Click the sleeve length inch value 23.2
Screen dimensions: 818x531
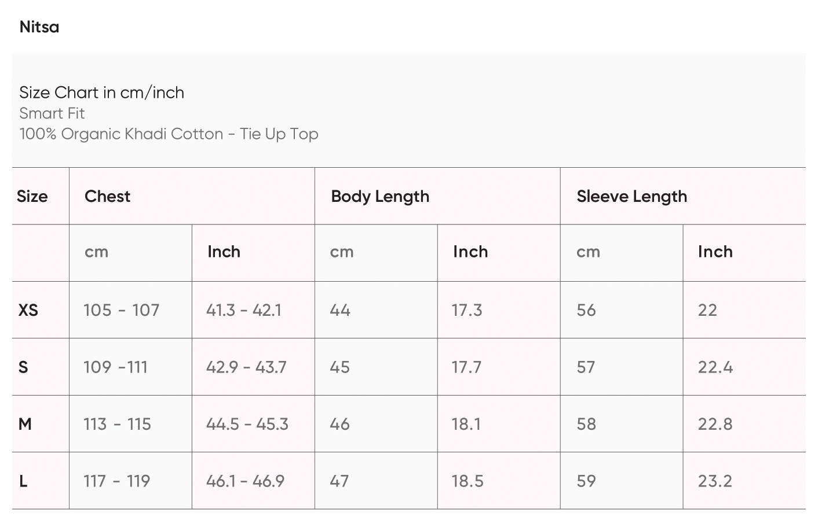[x=715, y=481]
